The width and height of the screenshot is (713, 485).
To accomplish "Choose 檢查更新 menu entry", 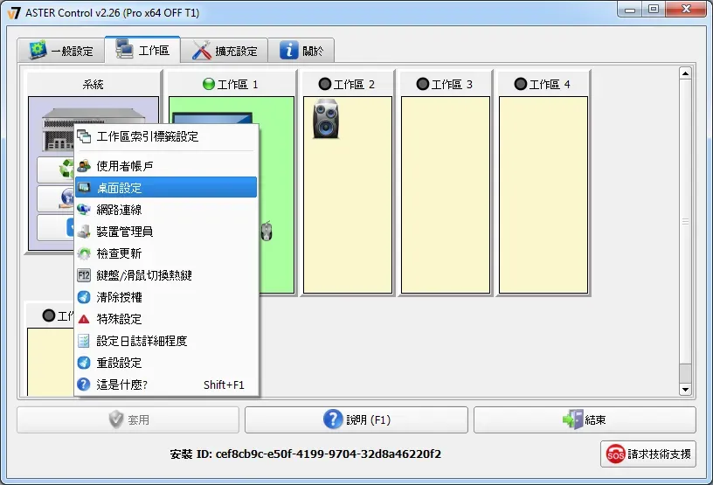I will point(166,253).
